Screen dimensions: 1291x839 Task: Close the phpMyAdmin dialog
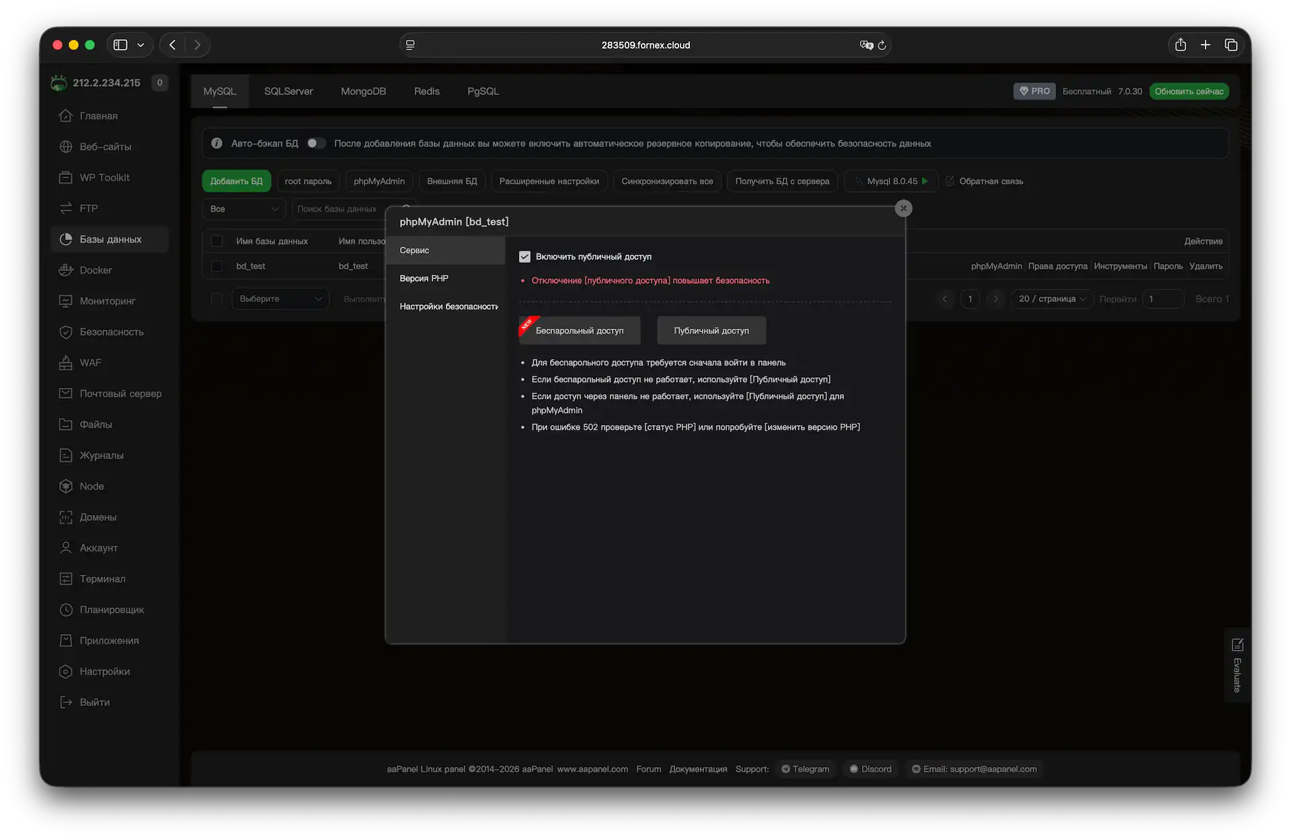tap(903, 208)
